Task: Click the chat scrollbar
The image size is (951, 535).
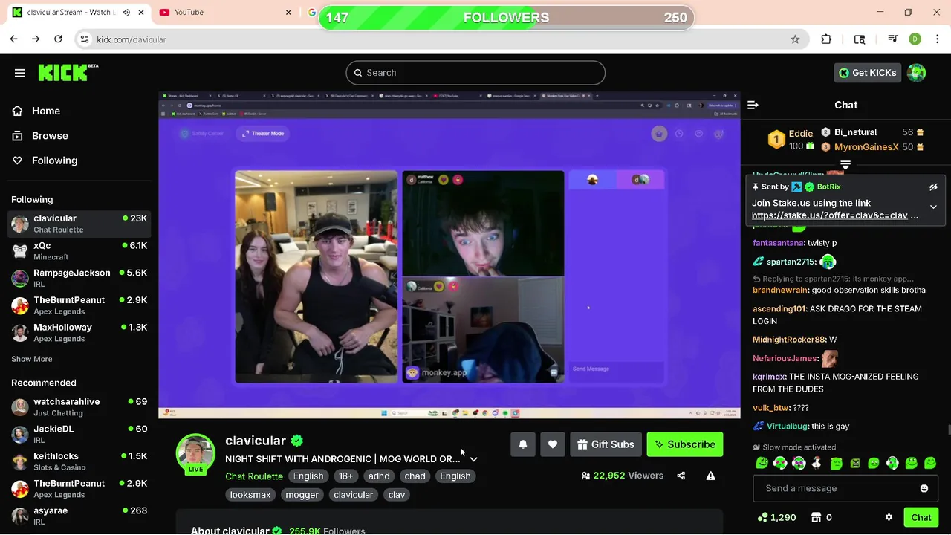Action: tap(948, 429)
